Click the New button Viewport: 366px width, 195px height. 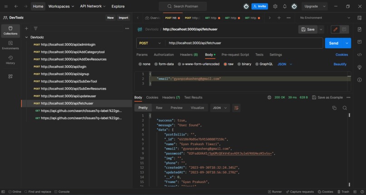(110, 18)
